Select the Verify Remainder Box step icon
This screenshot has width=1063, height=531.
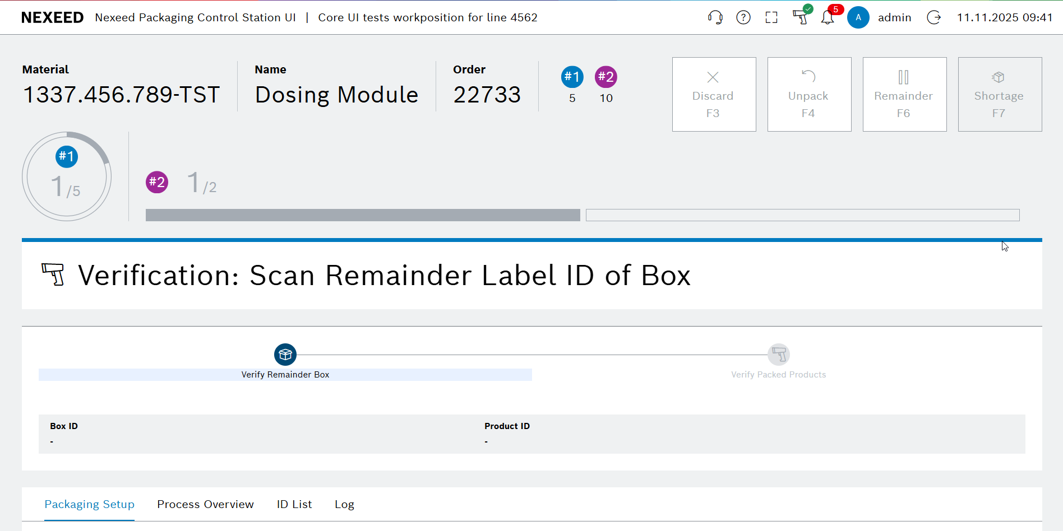click(x=285, y=355)
